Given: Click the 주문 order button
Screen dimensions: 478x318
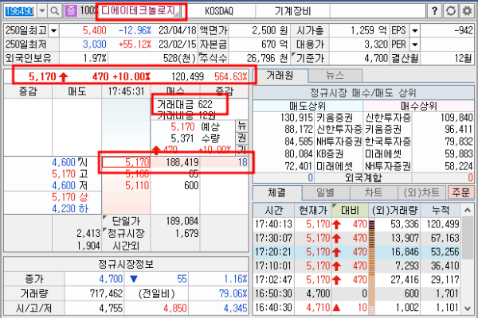Looking at the screenshot, I should coord(460,192).
